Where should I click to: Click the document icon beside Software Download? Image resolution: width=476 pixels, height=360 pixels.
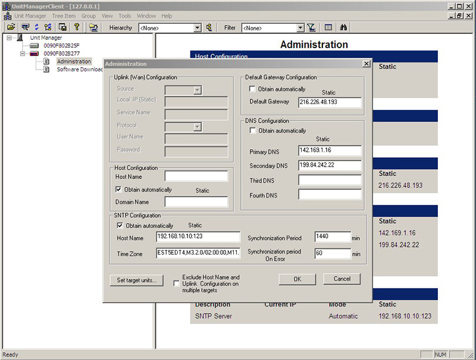point(46,69)
